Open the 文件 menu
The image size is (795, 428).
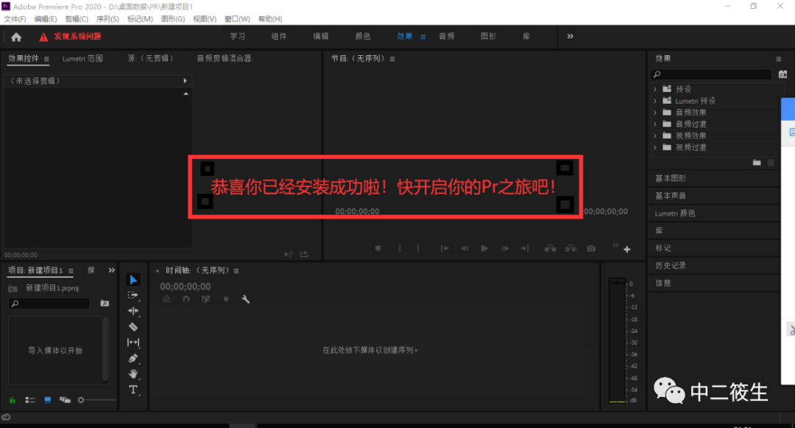click(x=13, y=18)
